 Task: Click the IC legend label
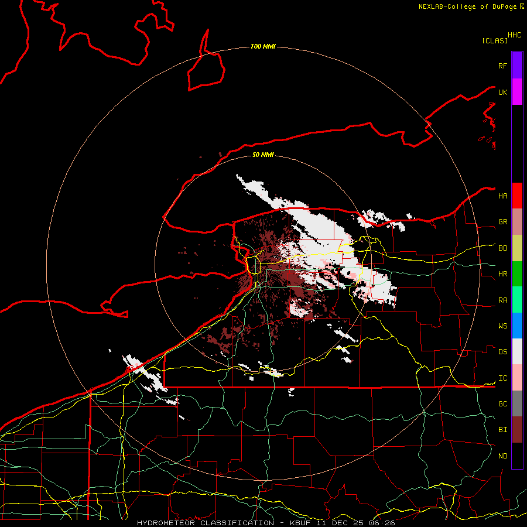click(502, 378)
